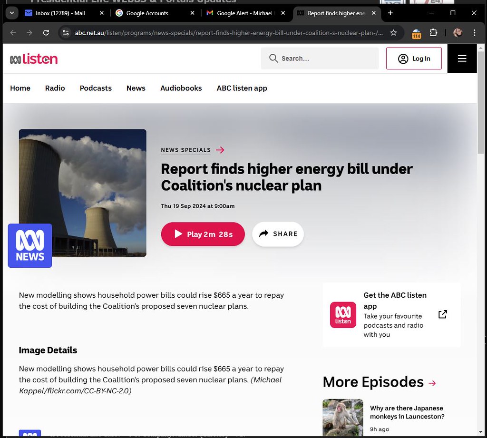Click the ABC listen logo

34,58
